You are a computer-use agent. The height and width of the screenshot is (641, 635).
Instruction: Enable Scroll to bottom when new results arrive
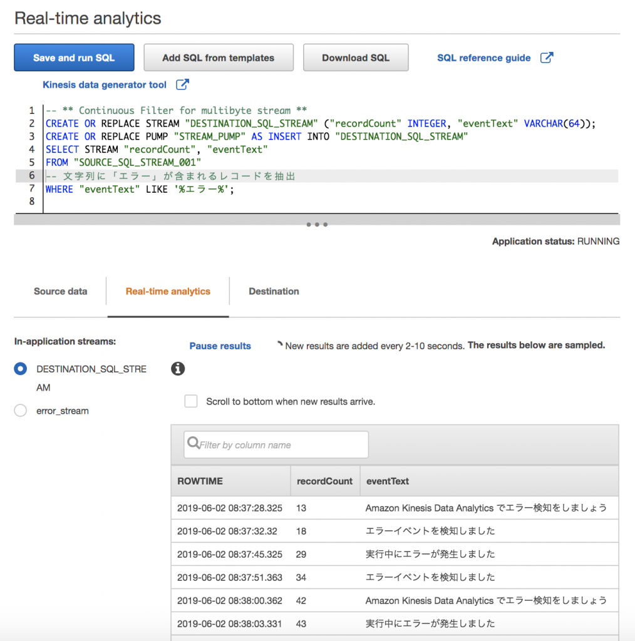[x=191, y=401]
